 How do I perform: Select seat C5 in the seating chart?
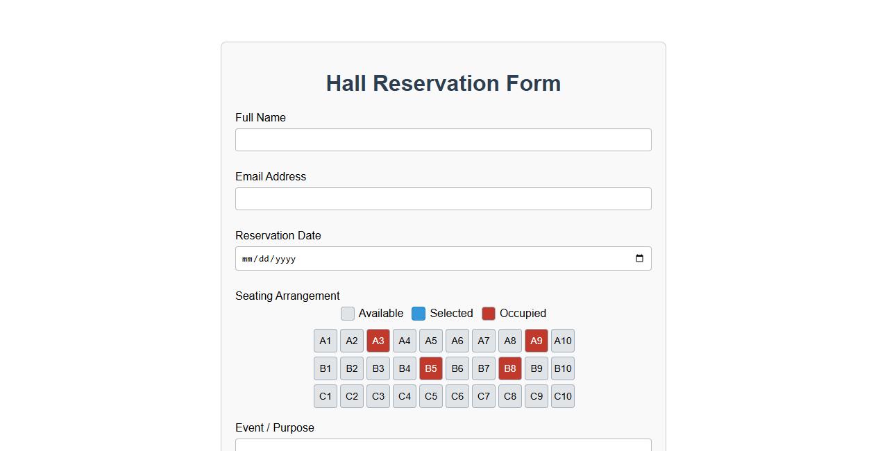pyautogui.click(x=430, y=396)
